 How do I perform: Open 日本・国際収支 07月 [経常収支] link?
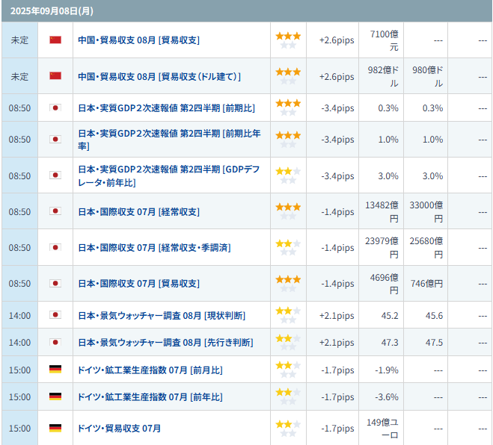click(x=138, y=212)
